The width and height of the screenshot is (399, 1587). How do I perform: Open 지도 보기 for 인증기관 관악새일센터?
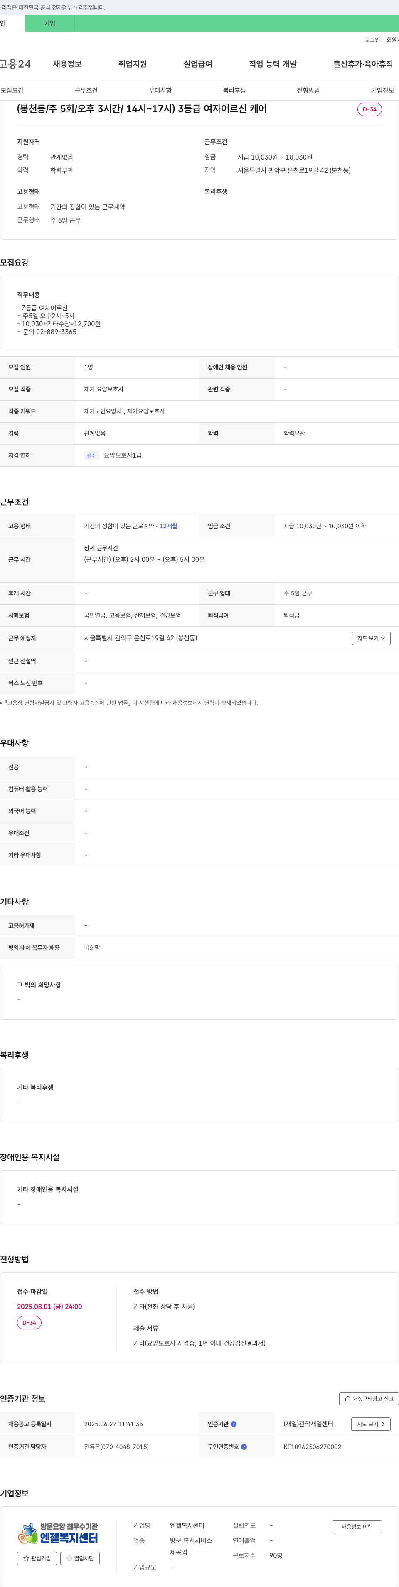pos(371,1424)
